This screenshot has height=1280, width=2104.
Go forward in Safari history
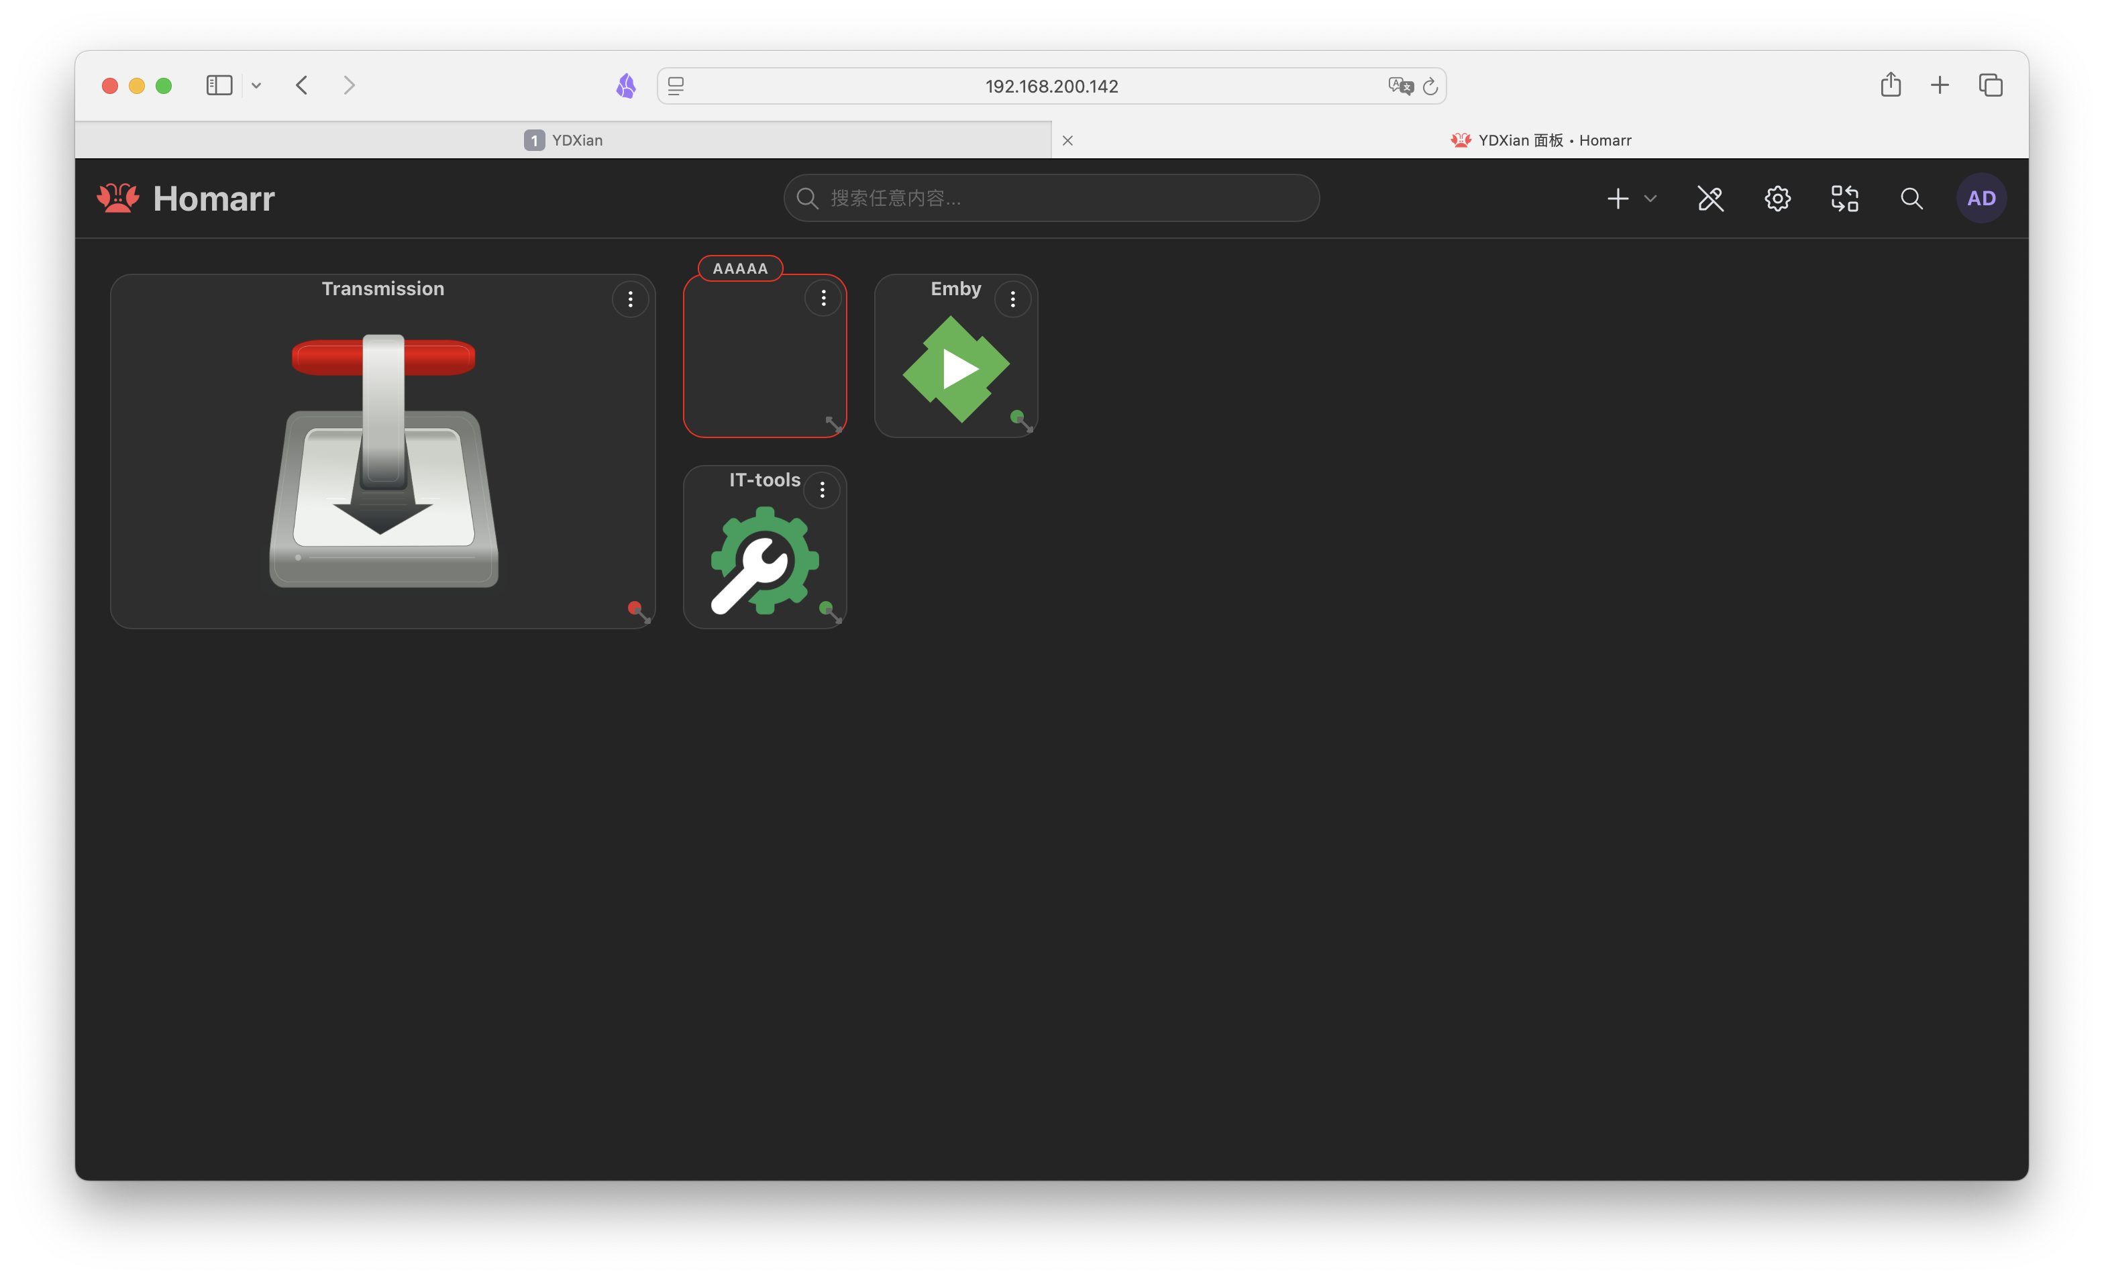350,85
